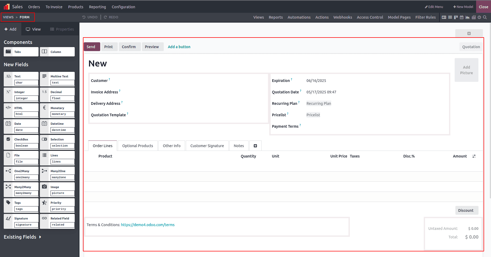Image resolution: width=491 pixels, height=257 pixels.
Task: Switch to the calendar view icon
Action: 462,17
